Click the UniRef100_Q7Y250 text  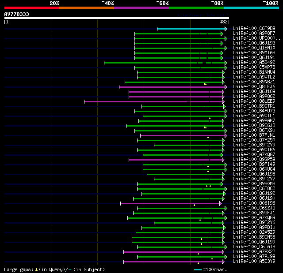coord(254,140)
